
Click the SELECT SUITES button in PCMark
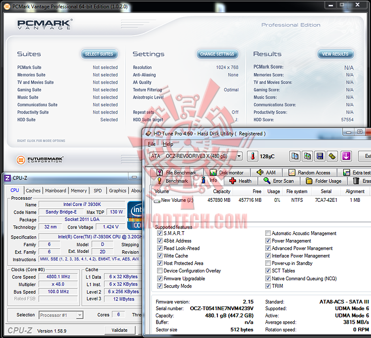coord(99,54)
